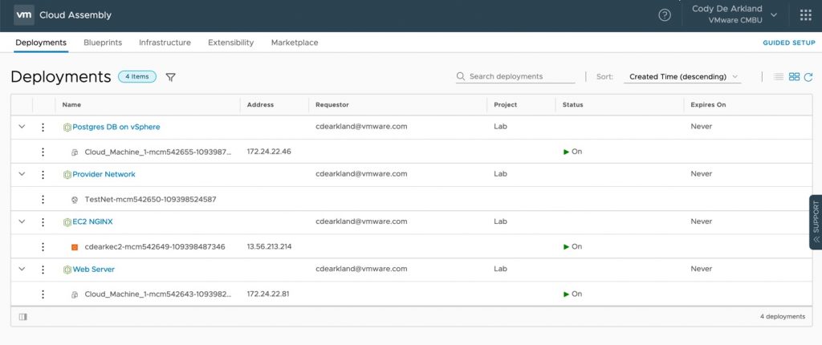Open actions menu for Postgres DB on vSphere
The height and width of the screenshot is (345, 822).
pos(43,128)
